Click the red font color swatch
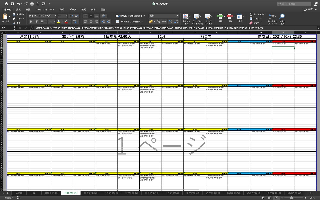The width and height of the screenshot is (320, 200). [x=66, y=21]
